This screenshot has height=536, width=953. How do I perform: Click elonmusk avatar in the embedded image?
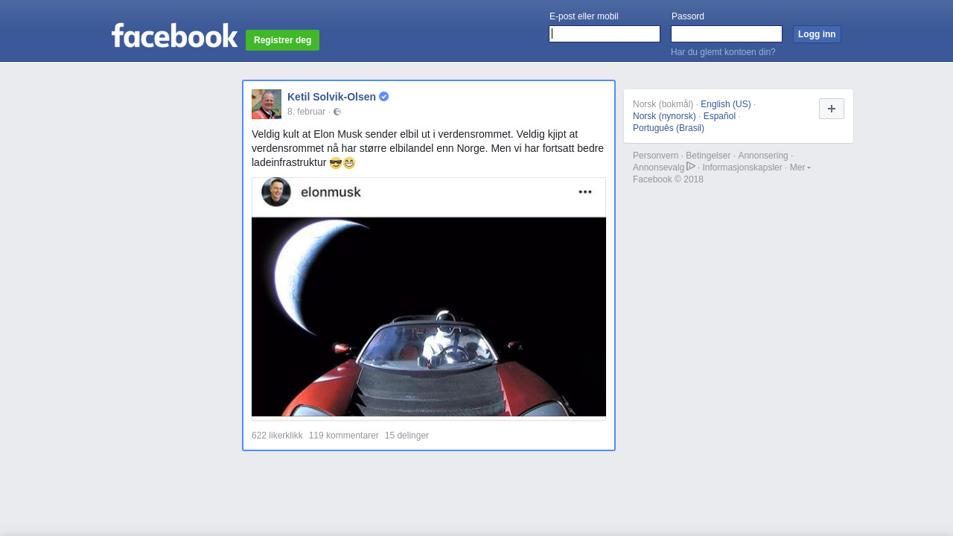pos(276,192)
